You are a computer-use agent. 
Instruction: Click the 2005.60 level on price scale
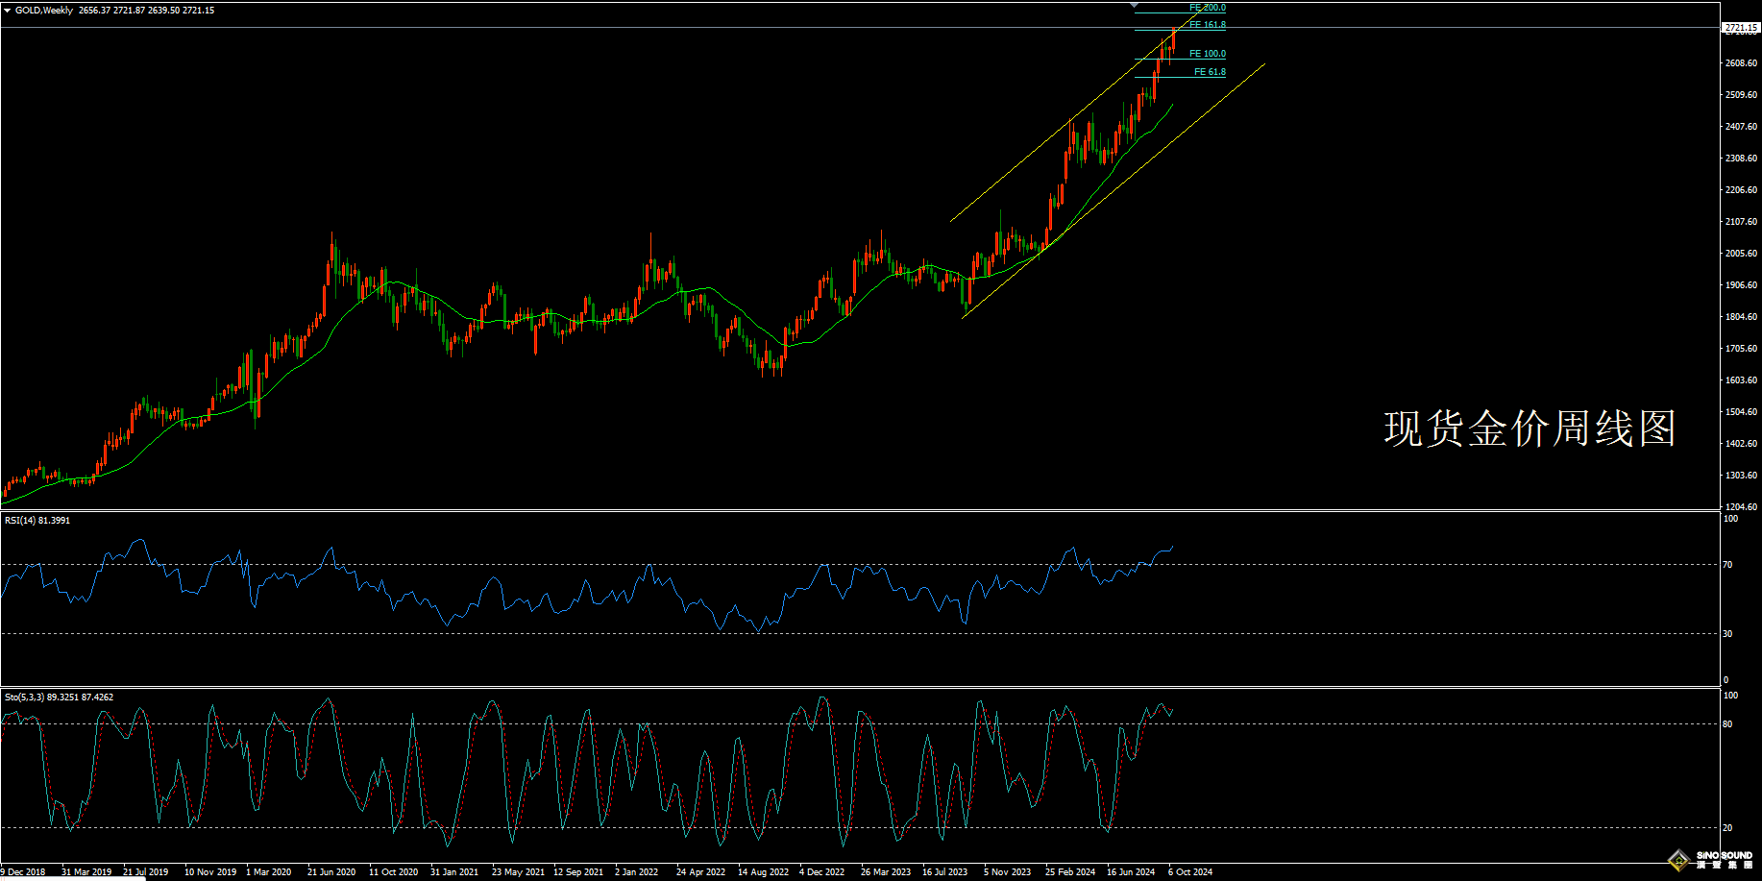tap(1741, 254)
